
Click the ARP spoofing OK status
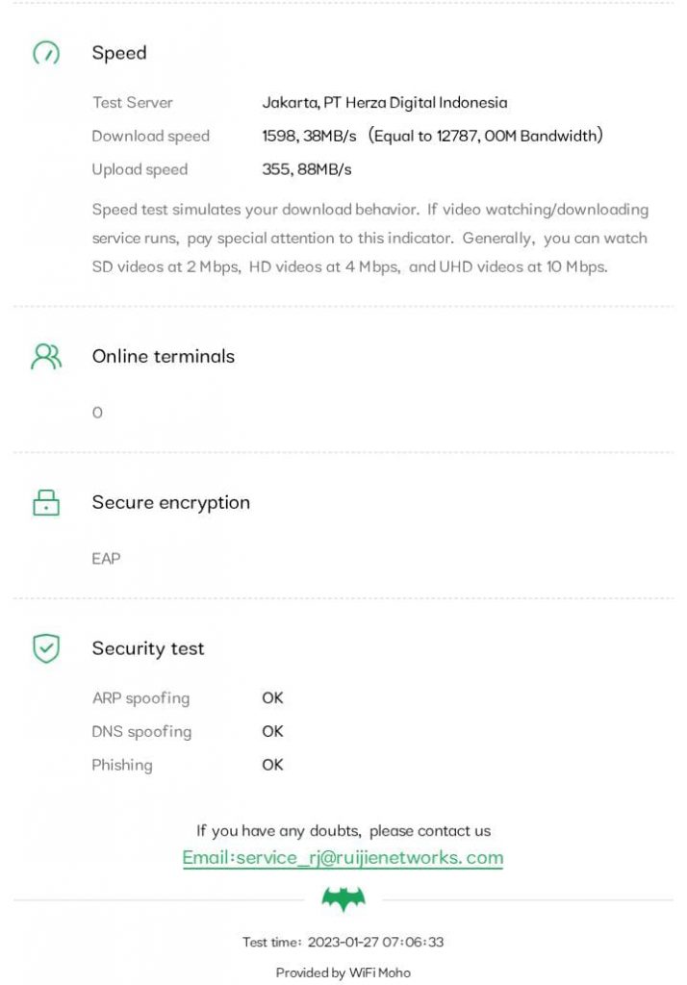272,698
